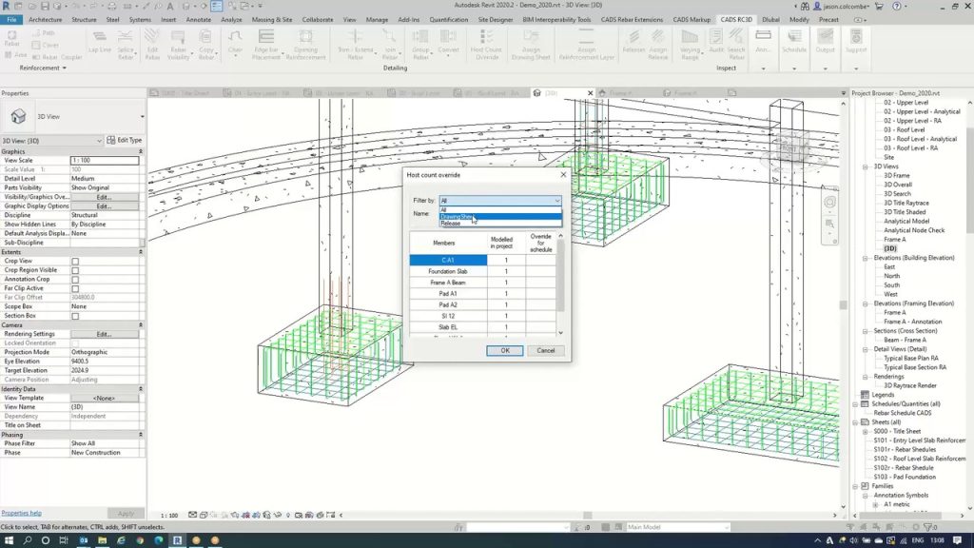The image size is (974, 548).
Task: Select the Search Rebar tool
Action: pyautogui.click(x=734, y=44)
